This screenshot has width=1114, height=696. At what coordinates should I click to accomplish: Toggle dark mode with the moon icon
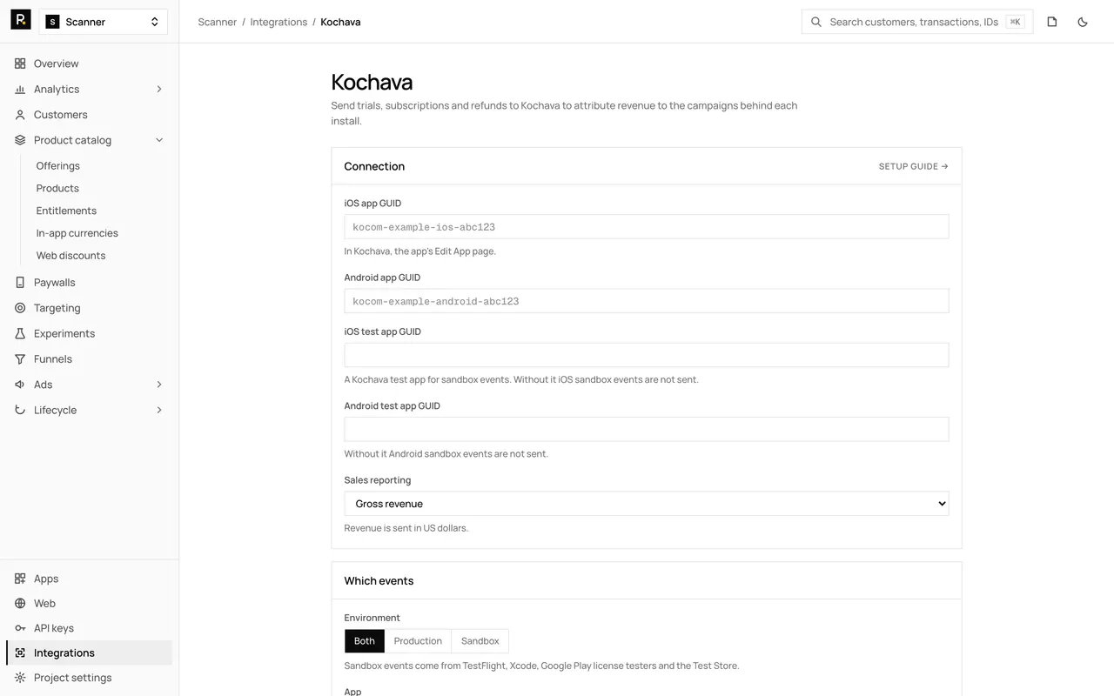pyautogui.click(x=1083, y=22)
